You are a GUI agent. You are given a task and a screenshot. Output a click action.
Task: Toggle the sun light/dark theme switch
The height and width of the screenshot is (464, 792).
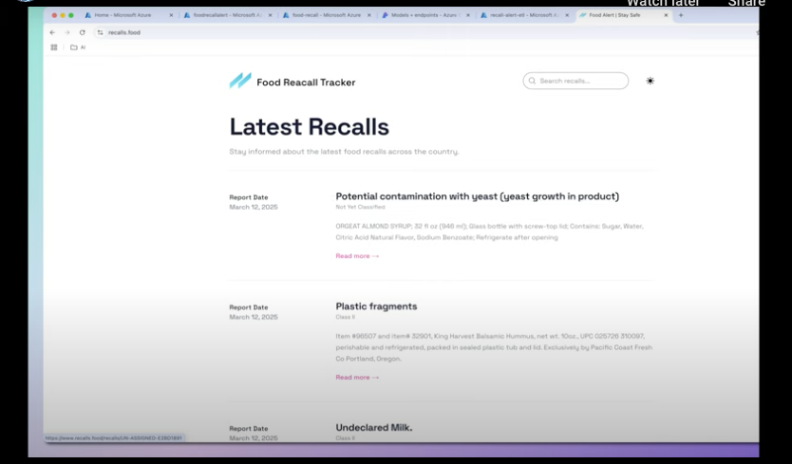click(650, 82)
